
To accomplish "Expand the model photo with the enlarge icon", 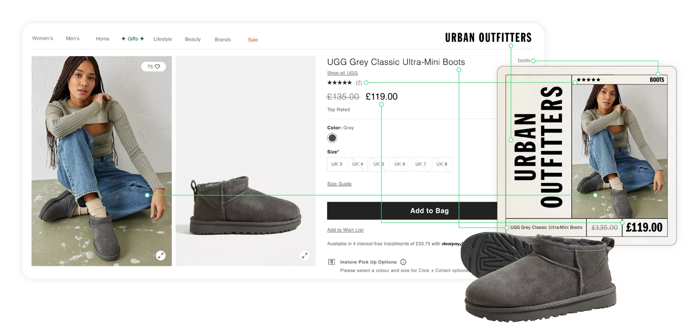I will [x=161, y=255].
